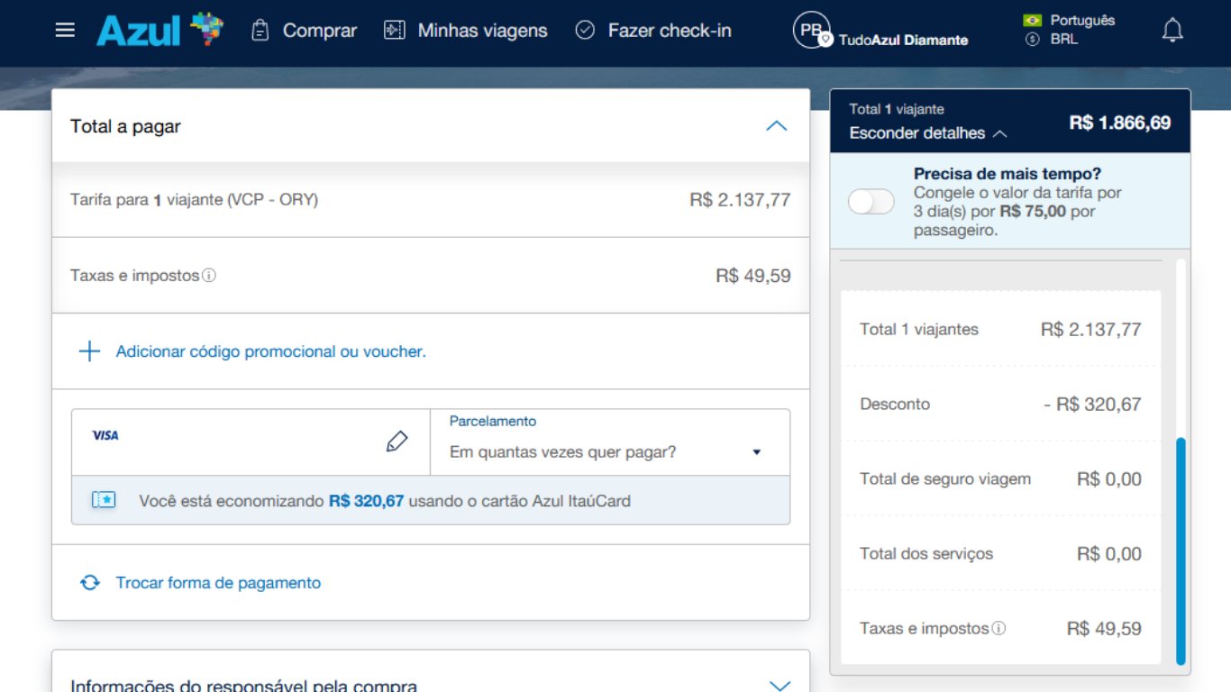Click the Comprar bag icon
Image resolution: width=1231 pixels, height=692 pixels.
260,30
